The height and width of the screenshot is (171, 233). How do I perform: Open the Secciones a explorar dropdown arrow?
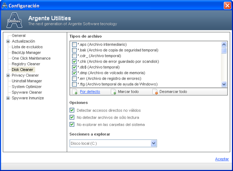[x=154, y=143]
